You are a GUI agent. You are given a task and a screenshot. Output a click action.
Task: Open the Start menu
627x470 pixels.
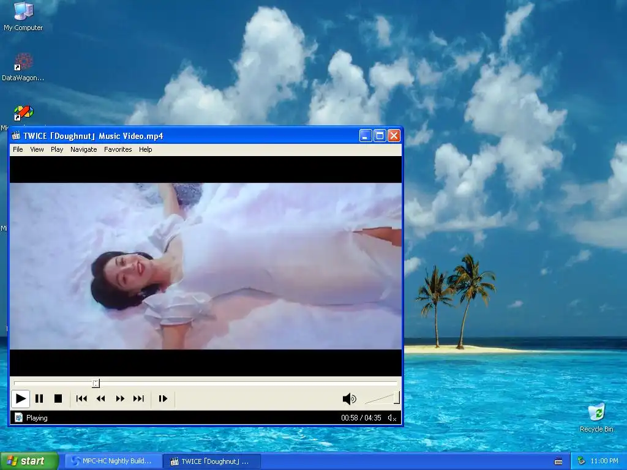(x=29, y=461)
